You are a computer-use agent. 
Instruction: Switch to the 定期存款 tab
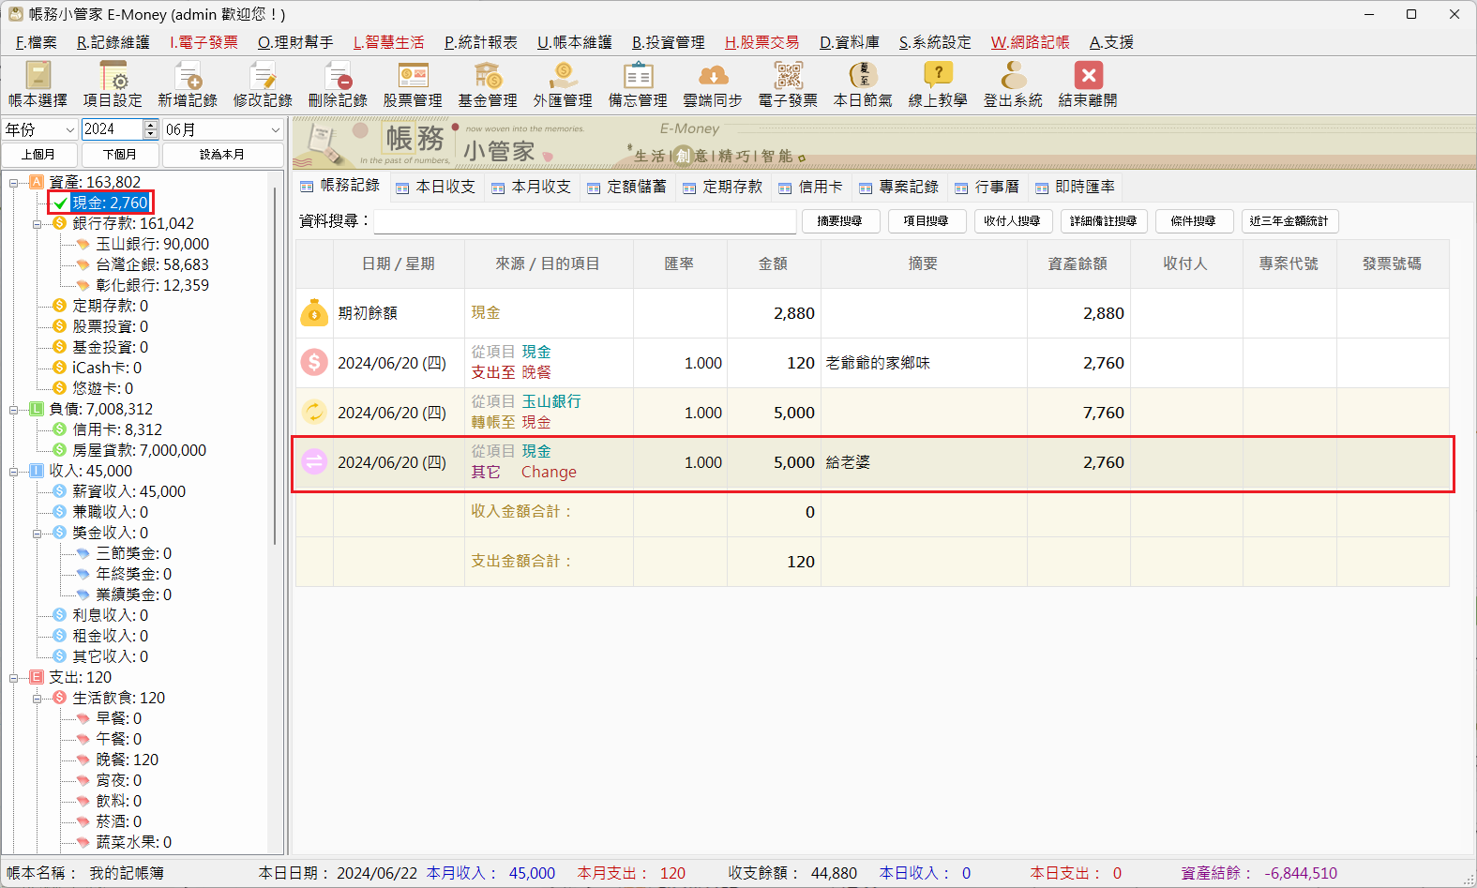pyautogui.click(x=723, y=187)
